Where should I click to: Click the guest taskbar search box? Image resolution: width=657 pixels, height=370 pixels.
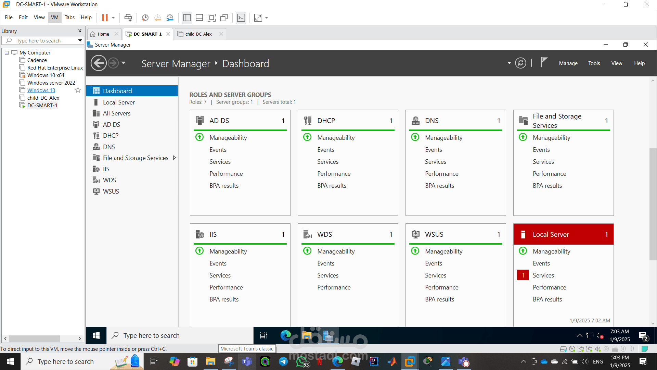coord(180,335)
